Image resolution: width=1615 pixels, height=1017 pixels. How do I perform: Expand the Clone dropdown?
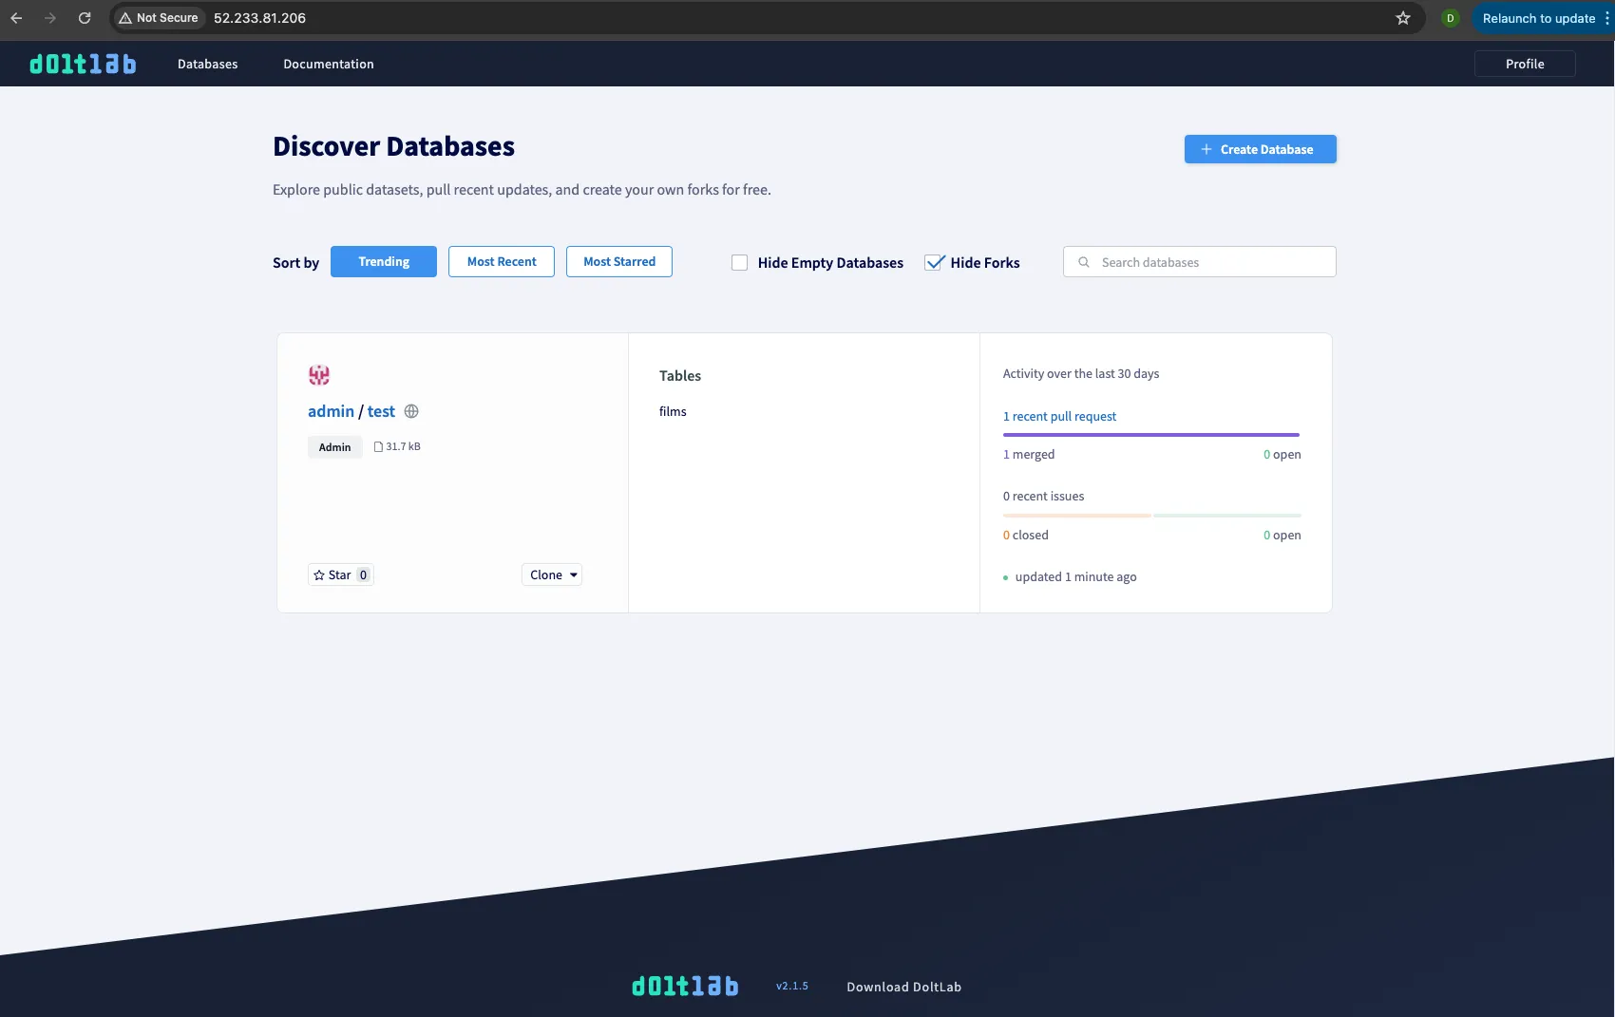tap(551, 574)
